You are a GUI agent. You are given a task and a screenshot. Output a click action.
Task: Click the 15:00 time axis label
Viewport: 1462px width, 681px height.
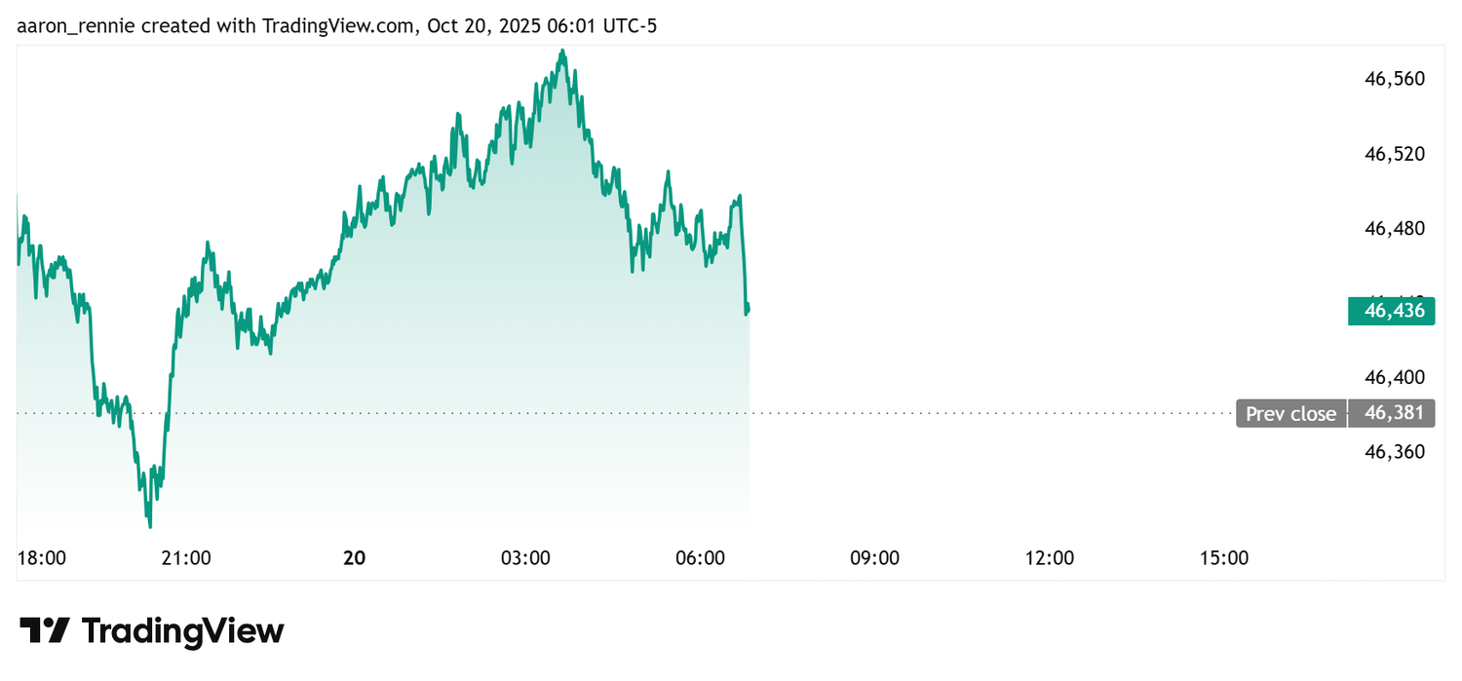point(1224,558)
